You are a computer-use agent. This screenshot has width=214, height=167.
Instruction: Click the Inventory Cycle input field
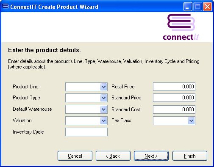coord(86,132)
